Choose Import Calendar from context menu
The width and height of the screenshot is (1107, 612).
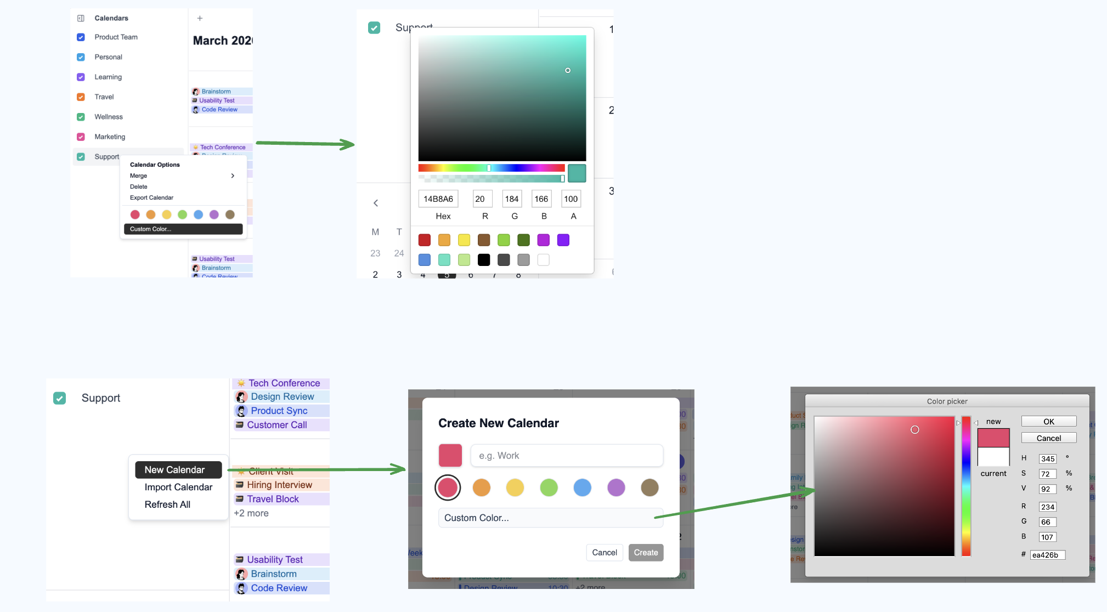point(178,487)
